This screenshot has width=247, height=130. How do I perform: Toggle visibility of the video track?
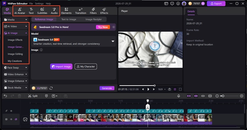tap(11, 119)
